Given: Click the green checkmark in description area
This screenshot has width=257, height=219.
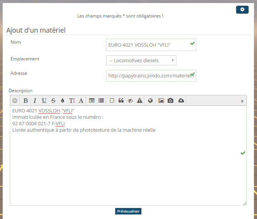Looking at the screenshot, I should (x=243, y=153).
